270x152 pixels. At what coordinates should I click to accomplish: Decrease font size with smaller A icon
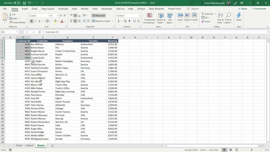[65, 16]
